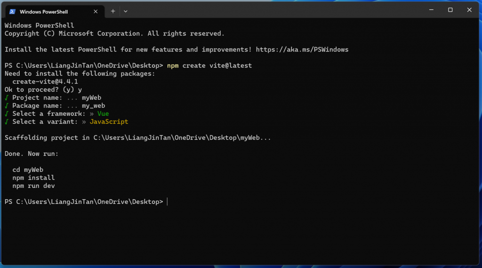The image size is (482, 268).
Task: Click the checkmark beside Project name
Action: (7, 97)
